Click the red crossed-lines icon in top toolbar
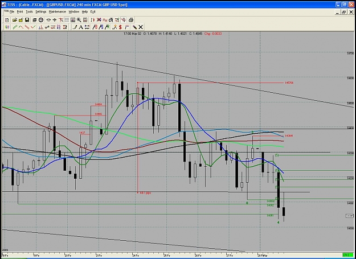 coord(99,20)
